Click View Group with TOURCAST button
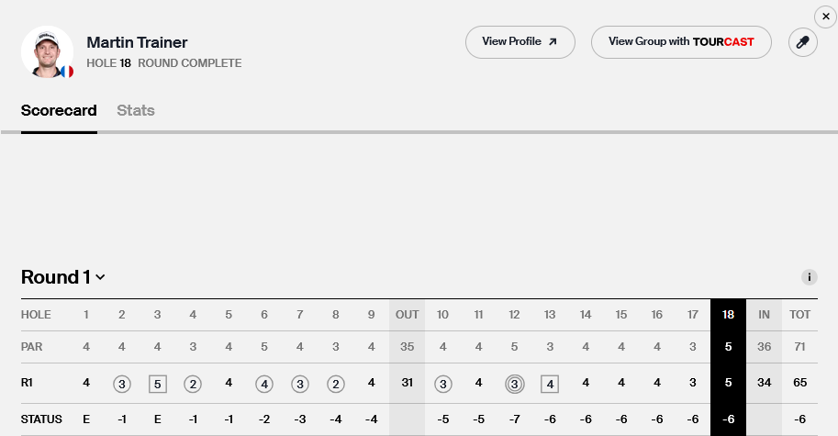Image resolution: width=838 pixels, height=436 pixels. tap(681, 42)
